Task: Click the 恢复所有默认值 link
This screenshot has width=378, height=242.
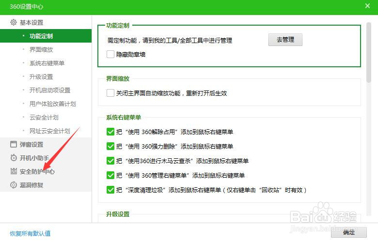Action: click(30, 233)
